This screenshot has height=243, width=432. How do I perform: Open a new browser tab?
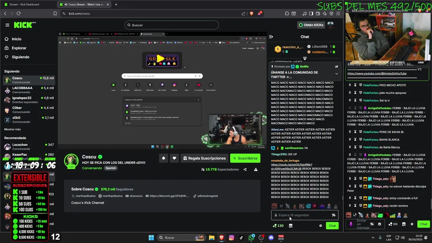tap(116, 4)
